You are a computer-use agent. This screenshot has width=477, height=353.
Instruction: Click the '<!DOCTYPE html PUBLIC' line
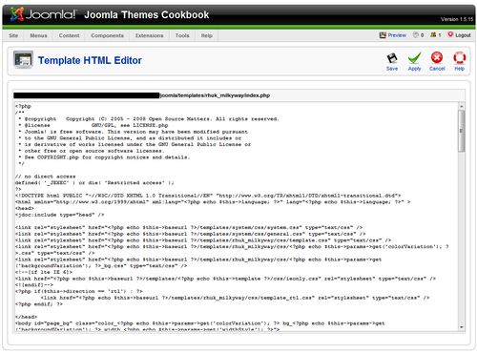click(x=208, y=196)
